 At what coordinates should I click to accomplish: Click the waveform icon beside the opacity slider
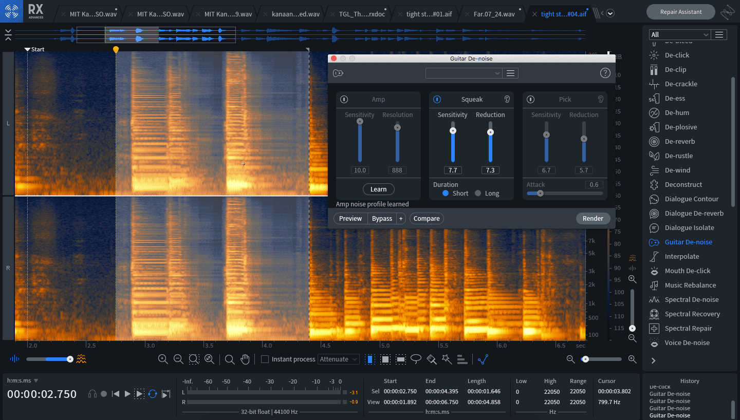click(15, 359)
